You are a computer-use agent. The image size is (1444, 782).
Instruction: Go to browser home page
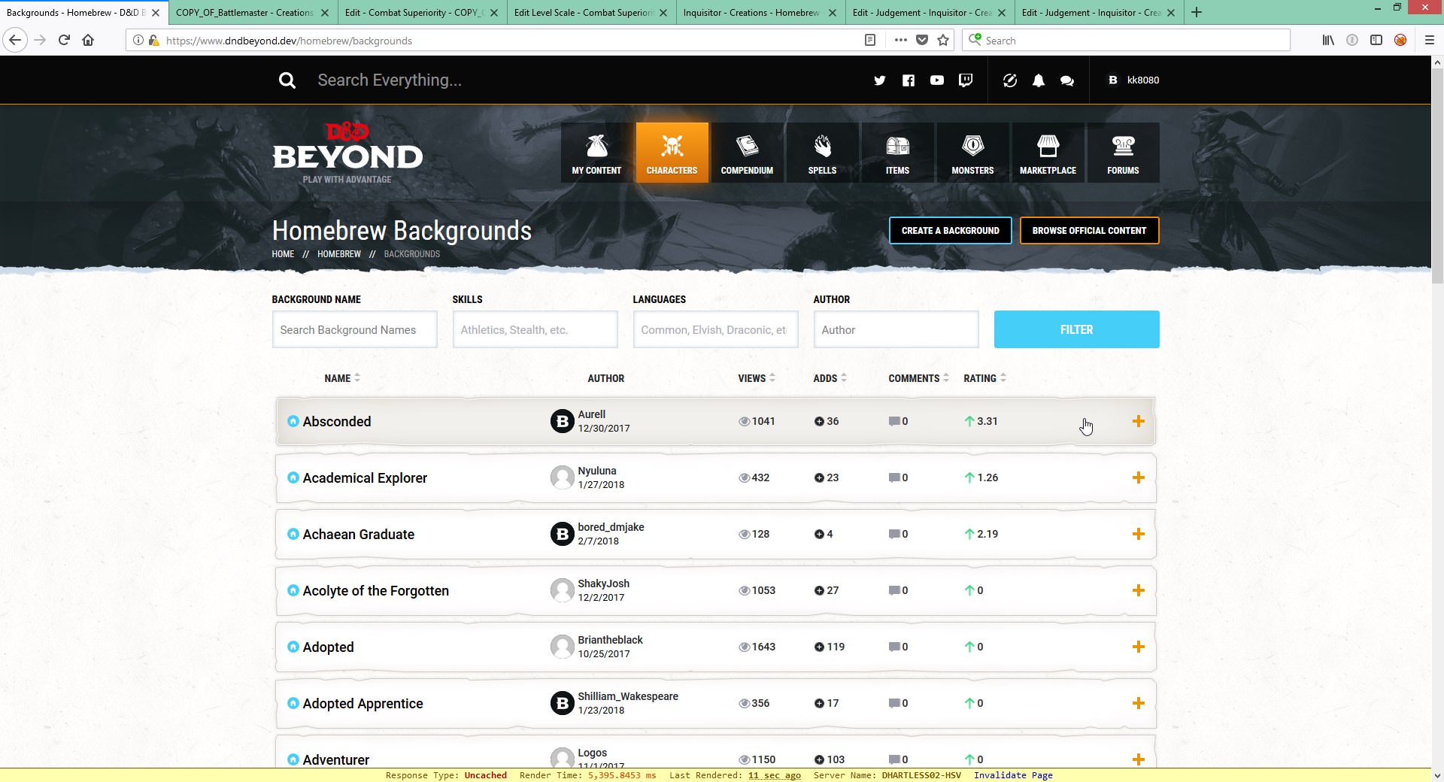click(x=88, y=41)
